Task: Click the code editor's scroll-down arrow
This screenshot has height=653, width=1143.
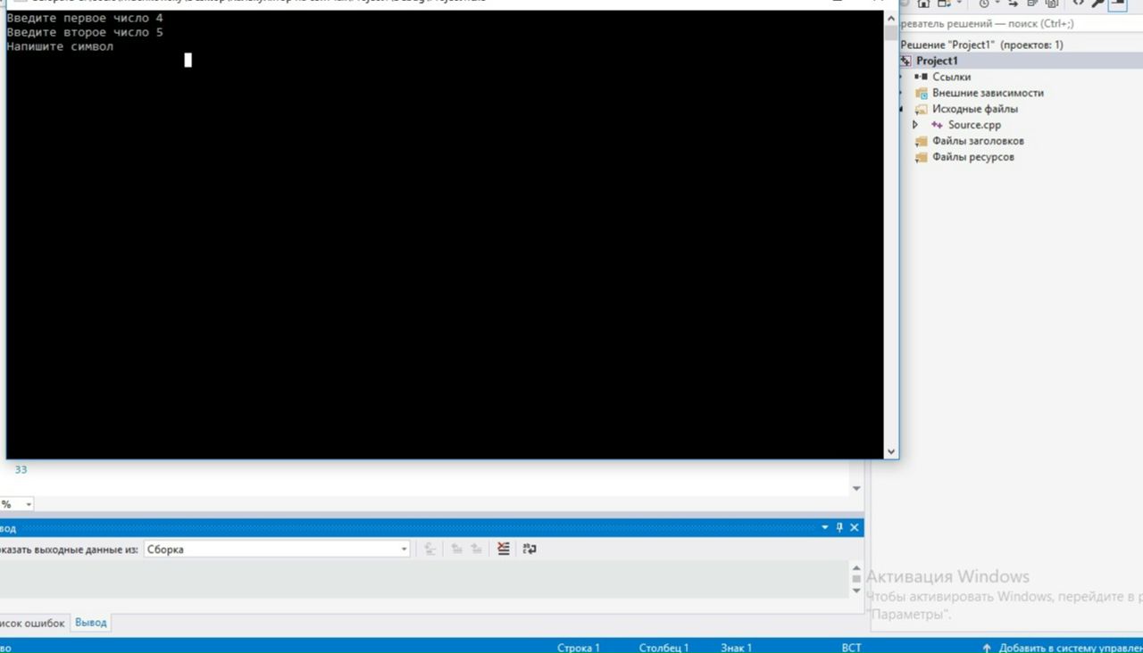Action: 856,489
